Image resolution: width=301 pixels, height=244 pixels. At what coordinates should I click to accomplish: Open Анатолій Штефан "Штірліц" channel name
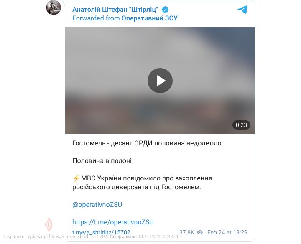click(115, 9)
